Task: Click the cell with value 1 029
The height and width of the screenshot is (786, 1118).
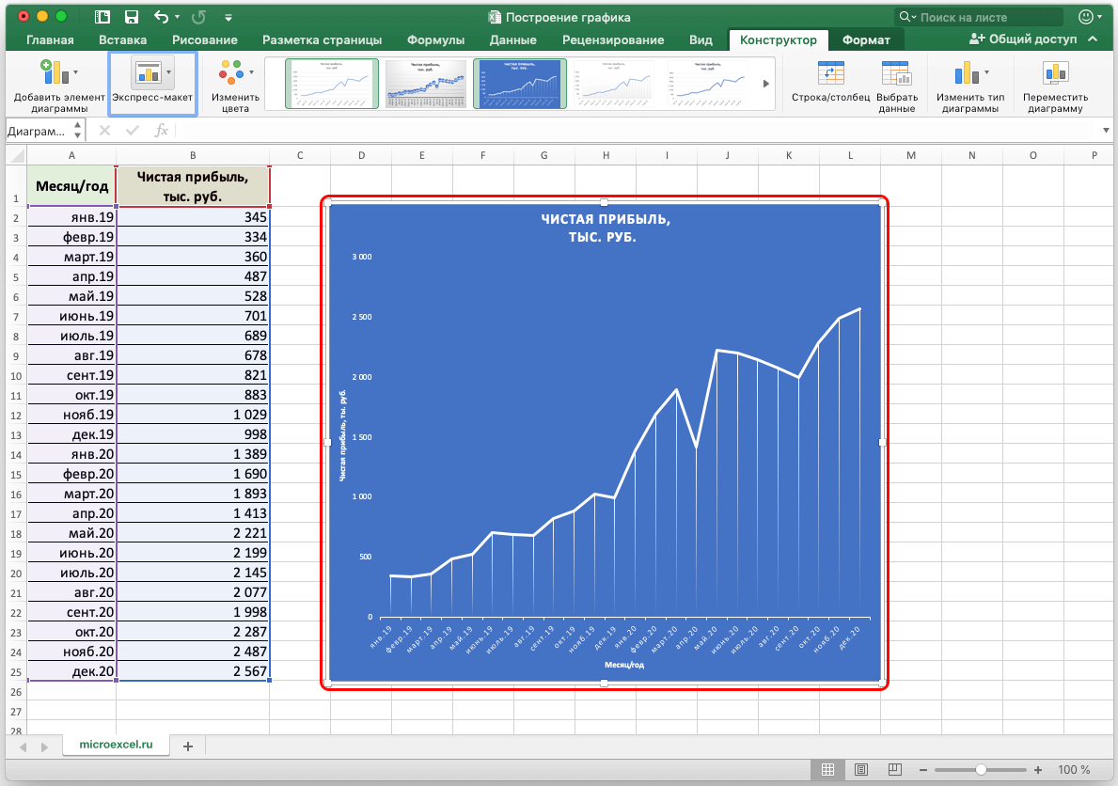Action: point(193,415)
